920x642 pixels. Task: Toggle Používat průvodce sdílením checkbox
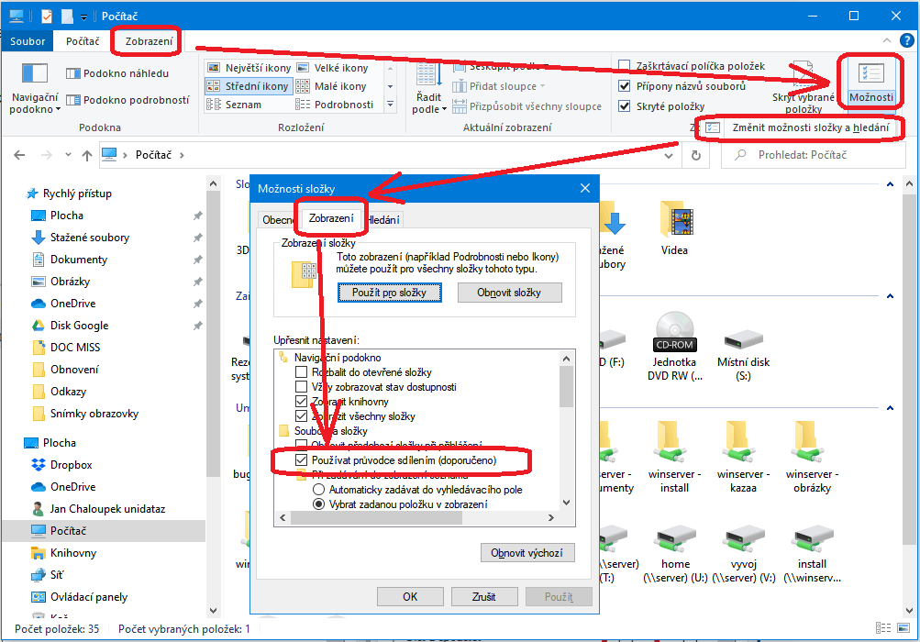tap(301, 460)
